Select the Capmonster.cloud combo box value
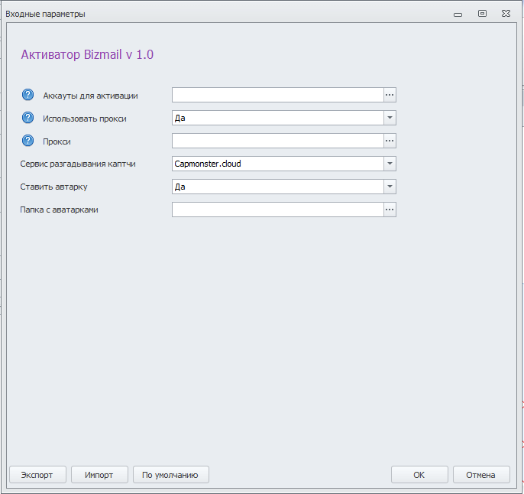524x494 pixels. click(x=278, y=164)
